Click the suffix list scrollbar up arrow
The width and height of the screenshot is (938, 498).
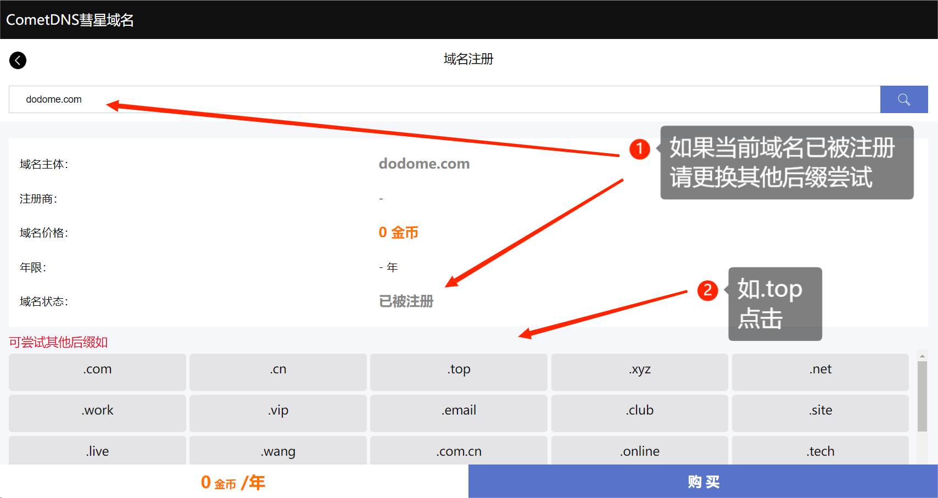[x=922, y=356]
